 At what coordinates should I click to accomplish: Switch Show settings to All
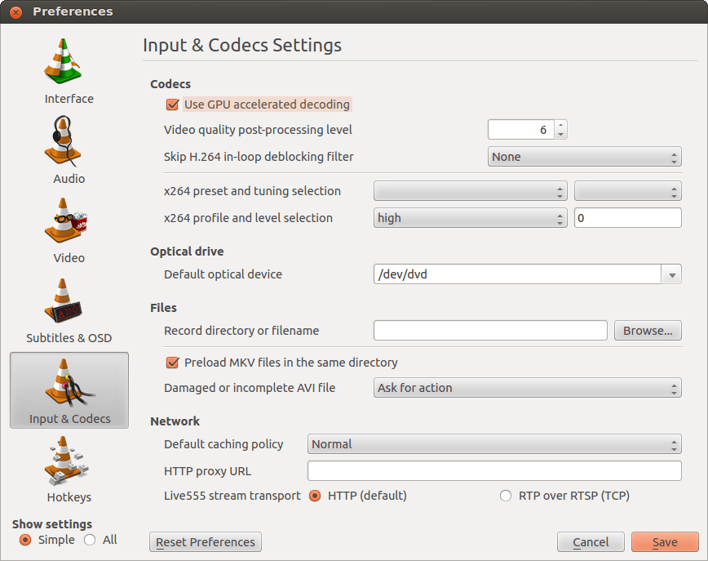pos(90,540)
